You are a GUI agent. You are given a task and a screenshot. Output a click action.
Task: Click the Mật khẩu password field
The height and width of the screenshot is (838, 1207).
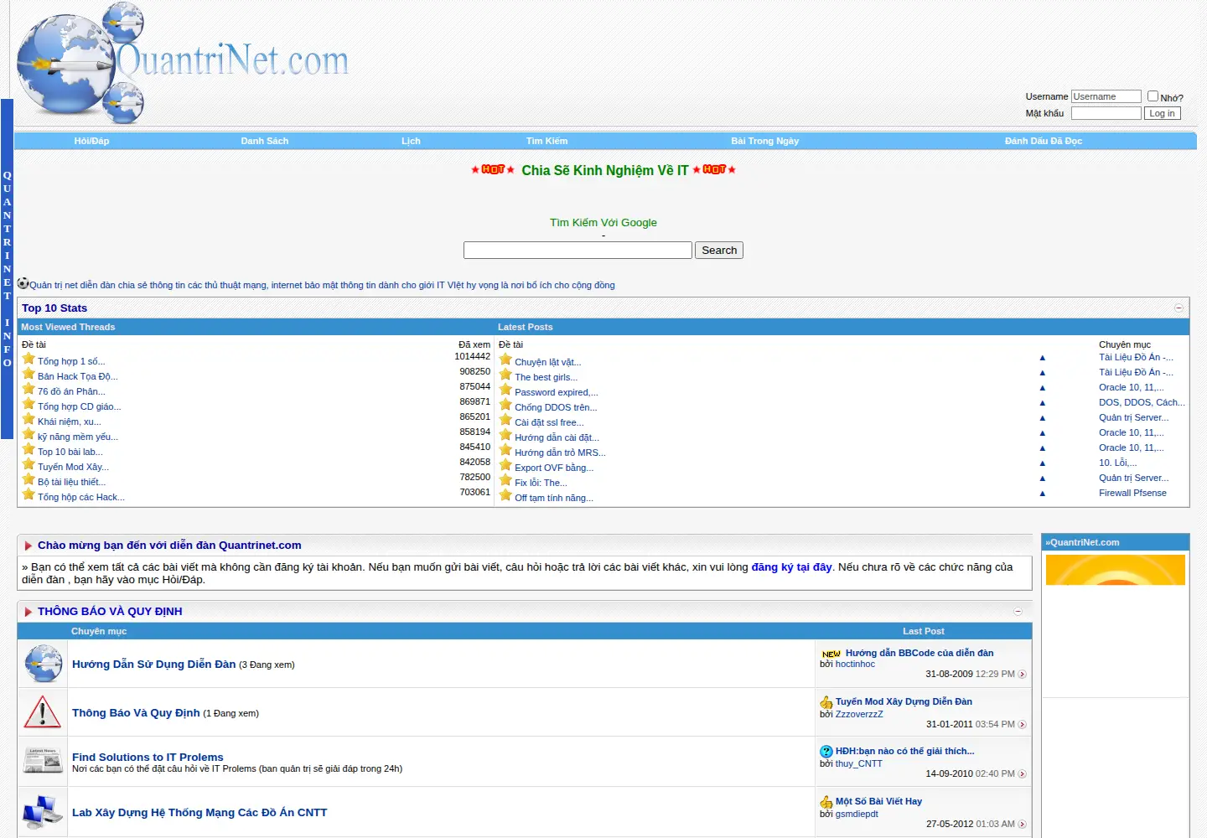[x=1106, y=113]
